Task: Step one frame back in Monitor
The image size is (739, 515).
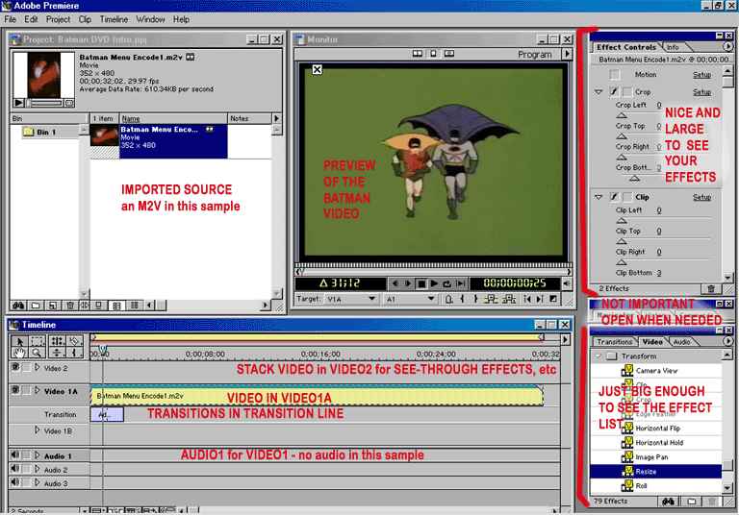Action: click(x=395, y=283)
